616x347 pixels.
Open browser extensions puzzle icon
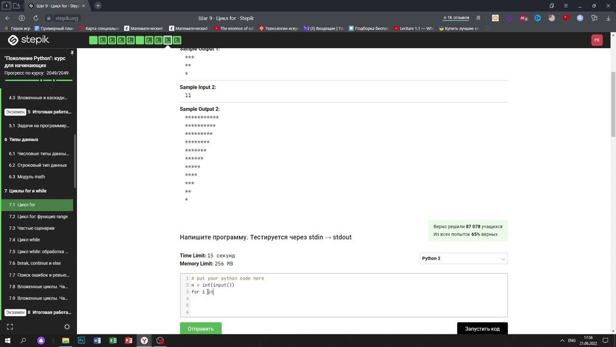594,18
